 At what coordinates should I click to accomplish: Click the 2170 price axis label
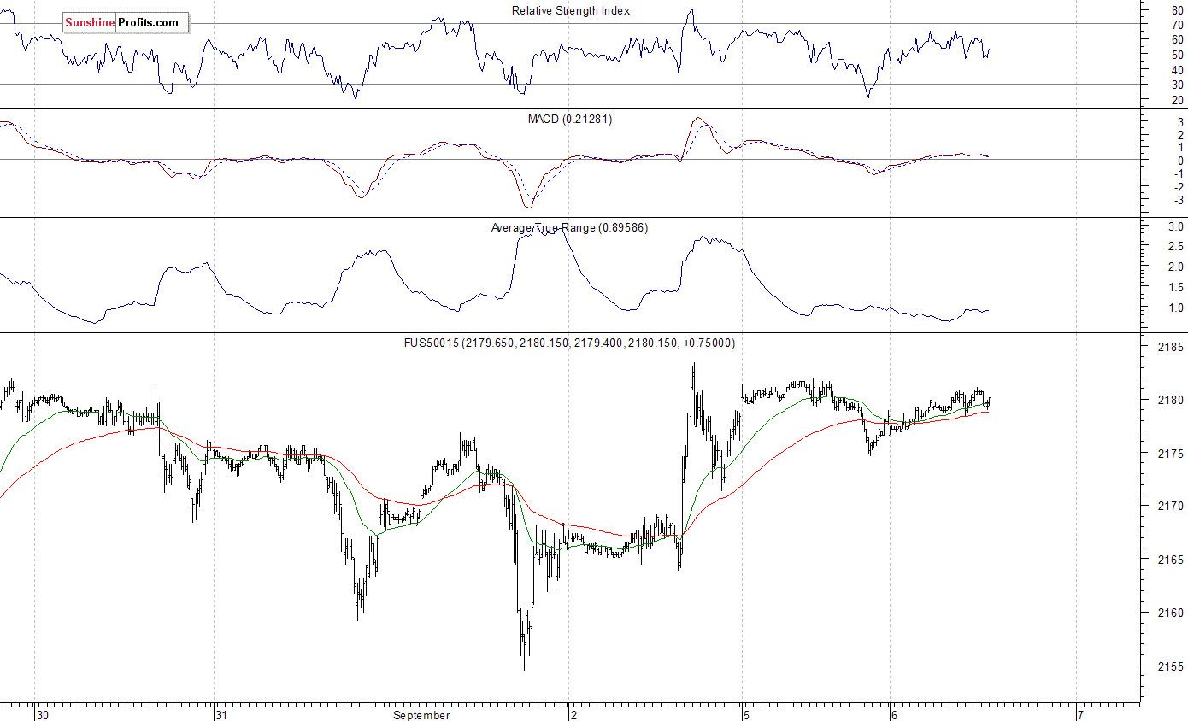coord(1171,507)
